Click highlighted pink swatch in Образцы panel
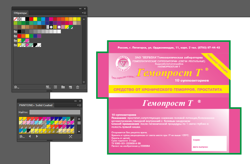 tap(27, 45)
